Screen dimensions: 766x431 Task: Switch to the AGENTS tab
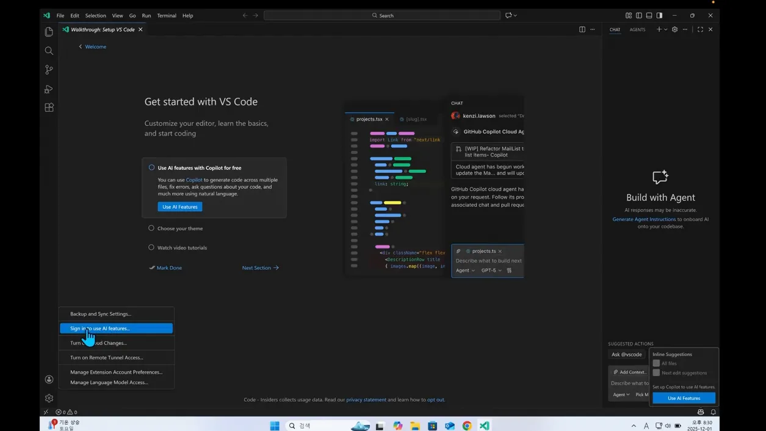coord(637,29)
